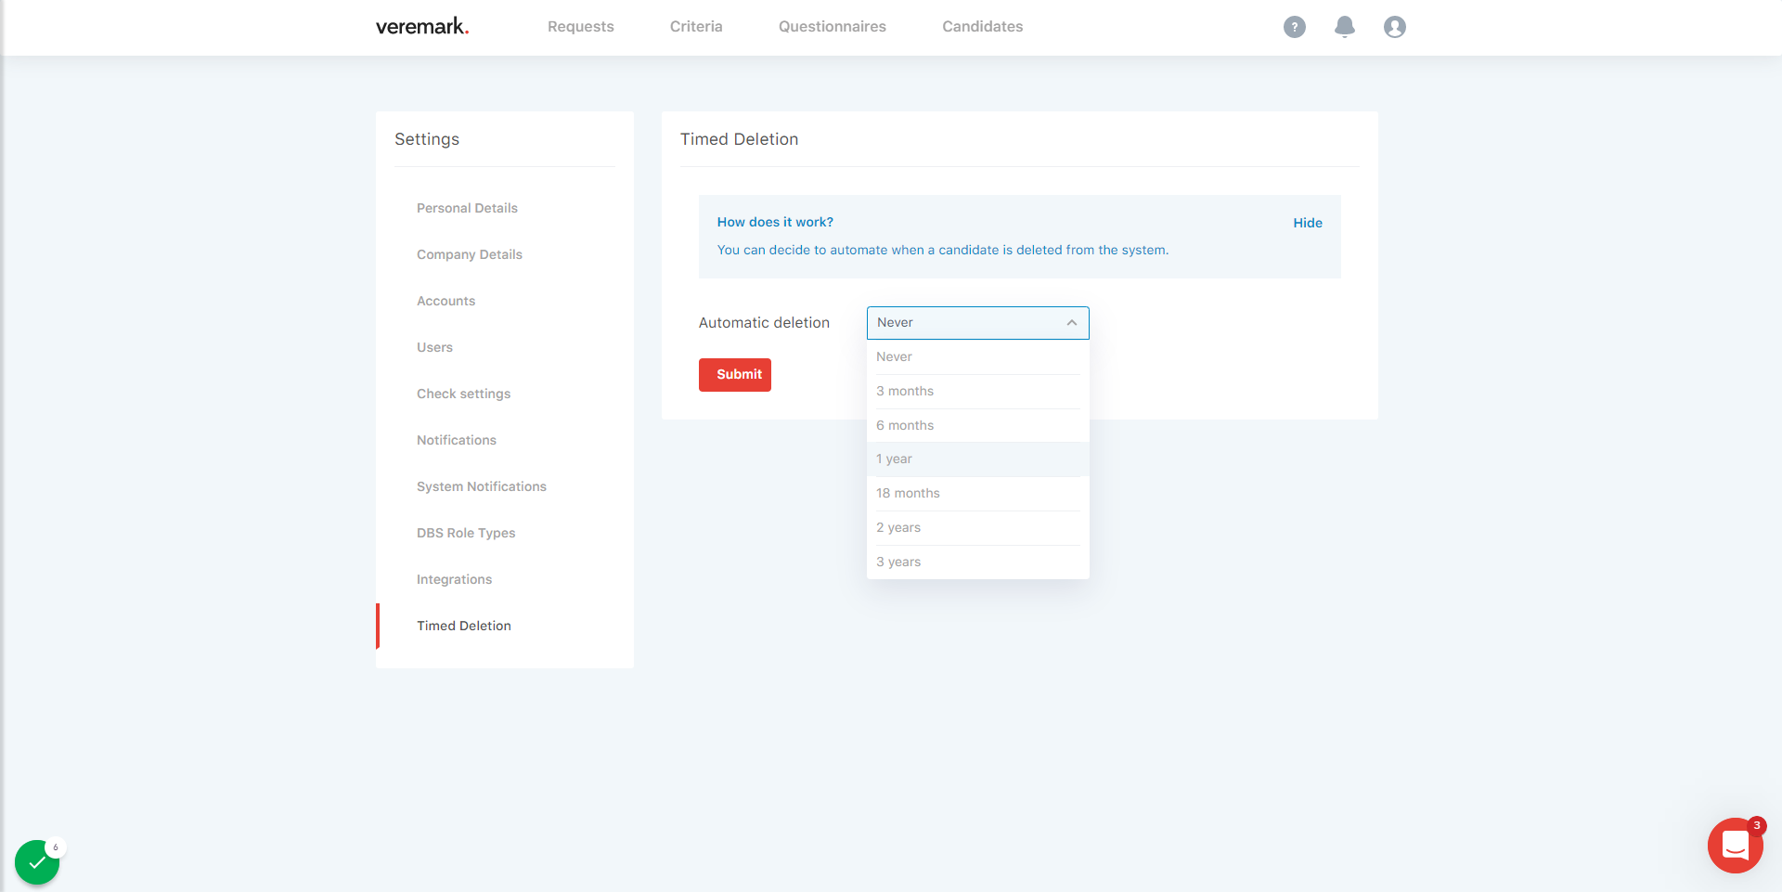The image size is (1782, 892).
Task: Choose 1 year deletion option
Action: tap(977, 459)
